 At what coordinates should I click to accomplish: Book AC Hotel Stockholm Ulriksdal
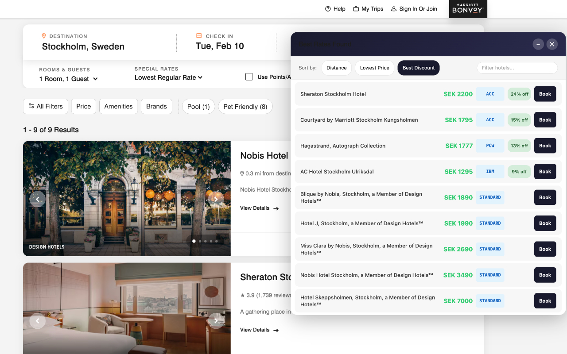[545, 172]
